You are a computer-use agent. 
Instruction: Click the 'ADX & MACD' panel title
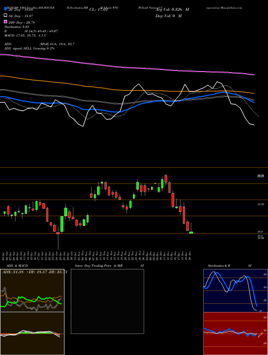pyautogui.click(x=17, y=266)
